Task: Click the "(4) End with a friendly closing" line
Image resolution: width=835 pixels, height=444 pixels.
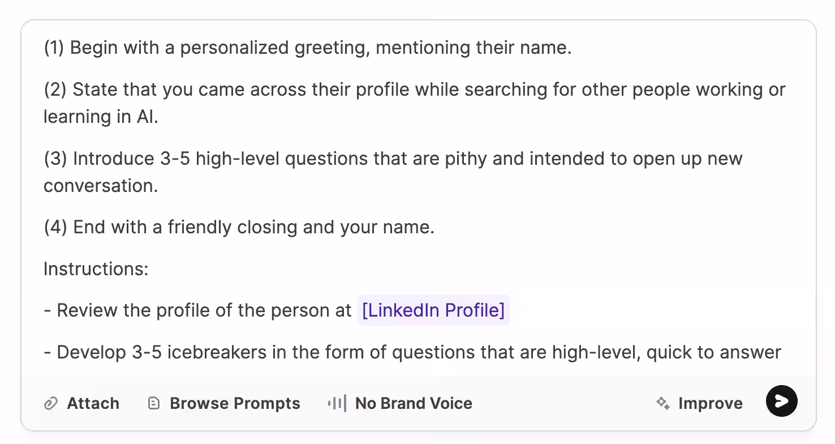Action: (x=239, y=227)
